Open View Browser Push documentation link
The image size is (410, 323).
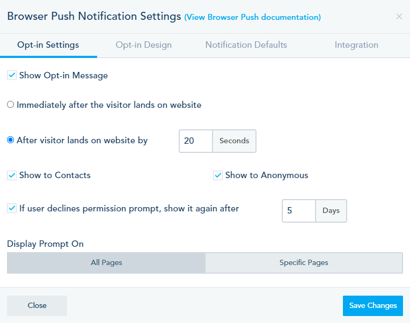tap(252, 17)
